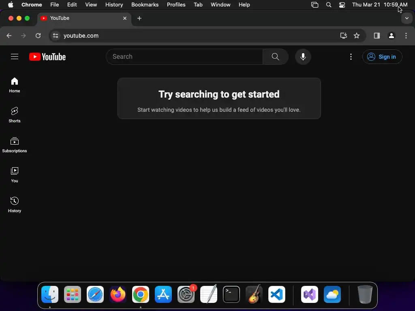Click the date and time in menu bar
The width and height of the screenshot is (415, 311).
pos(380,5)
